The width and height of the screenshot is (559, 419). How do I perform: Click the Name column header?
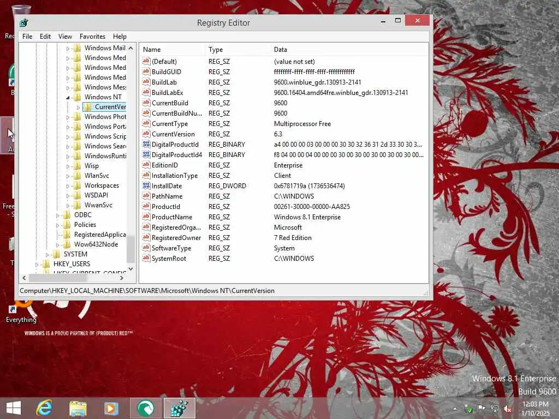tap(172, 50)
